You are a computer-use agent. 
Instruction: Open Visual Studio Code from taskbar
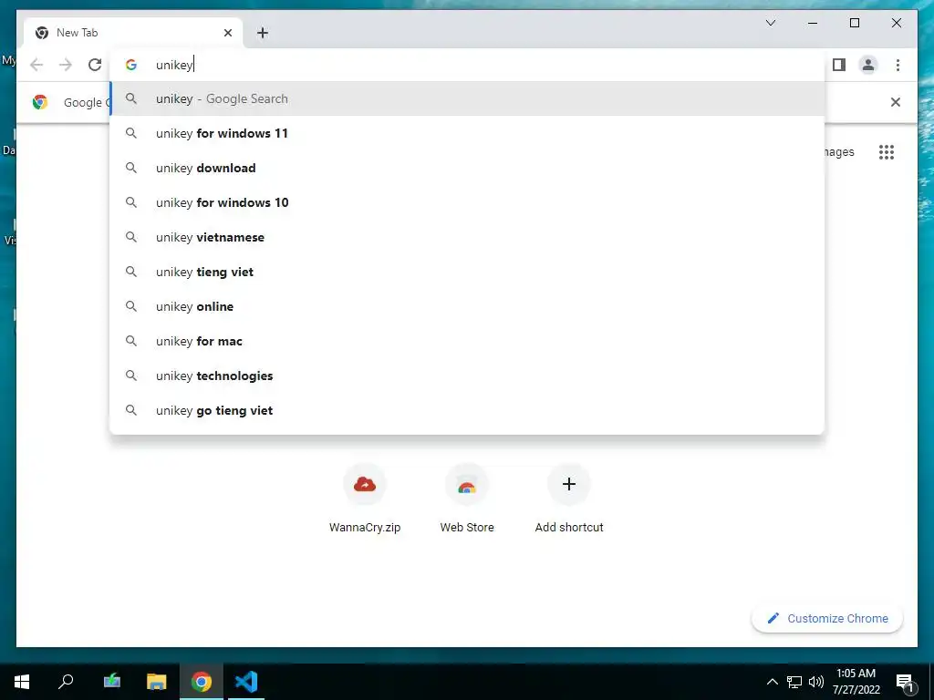tap(246, 682)
